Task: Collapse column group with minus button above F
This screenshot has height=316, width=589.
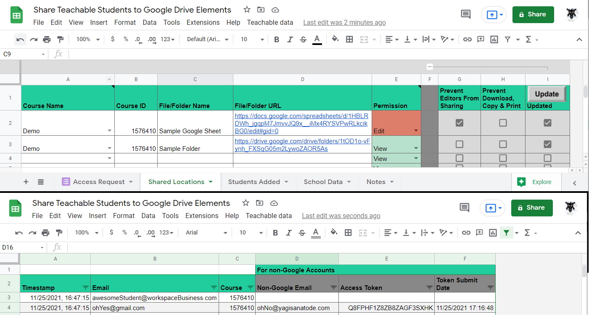Action: (430, 67)
